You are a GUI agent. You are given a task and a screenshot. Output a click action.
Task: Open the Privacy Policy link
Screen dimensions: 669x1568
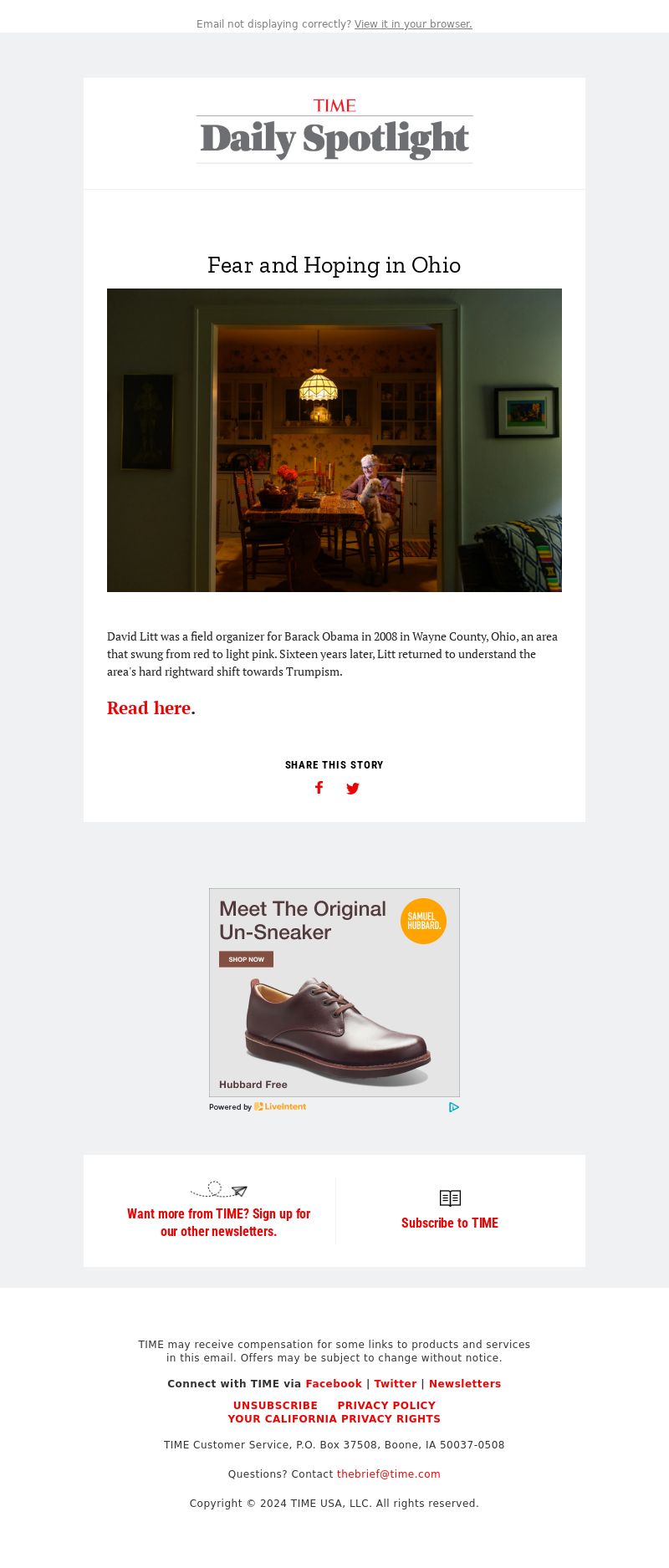(x=386, y=1406)
